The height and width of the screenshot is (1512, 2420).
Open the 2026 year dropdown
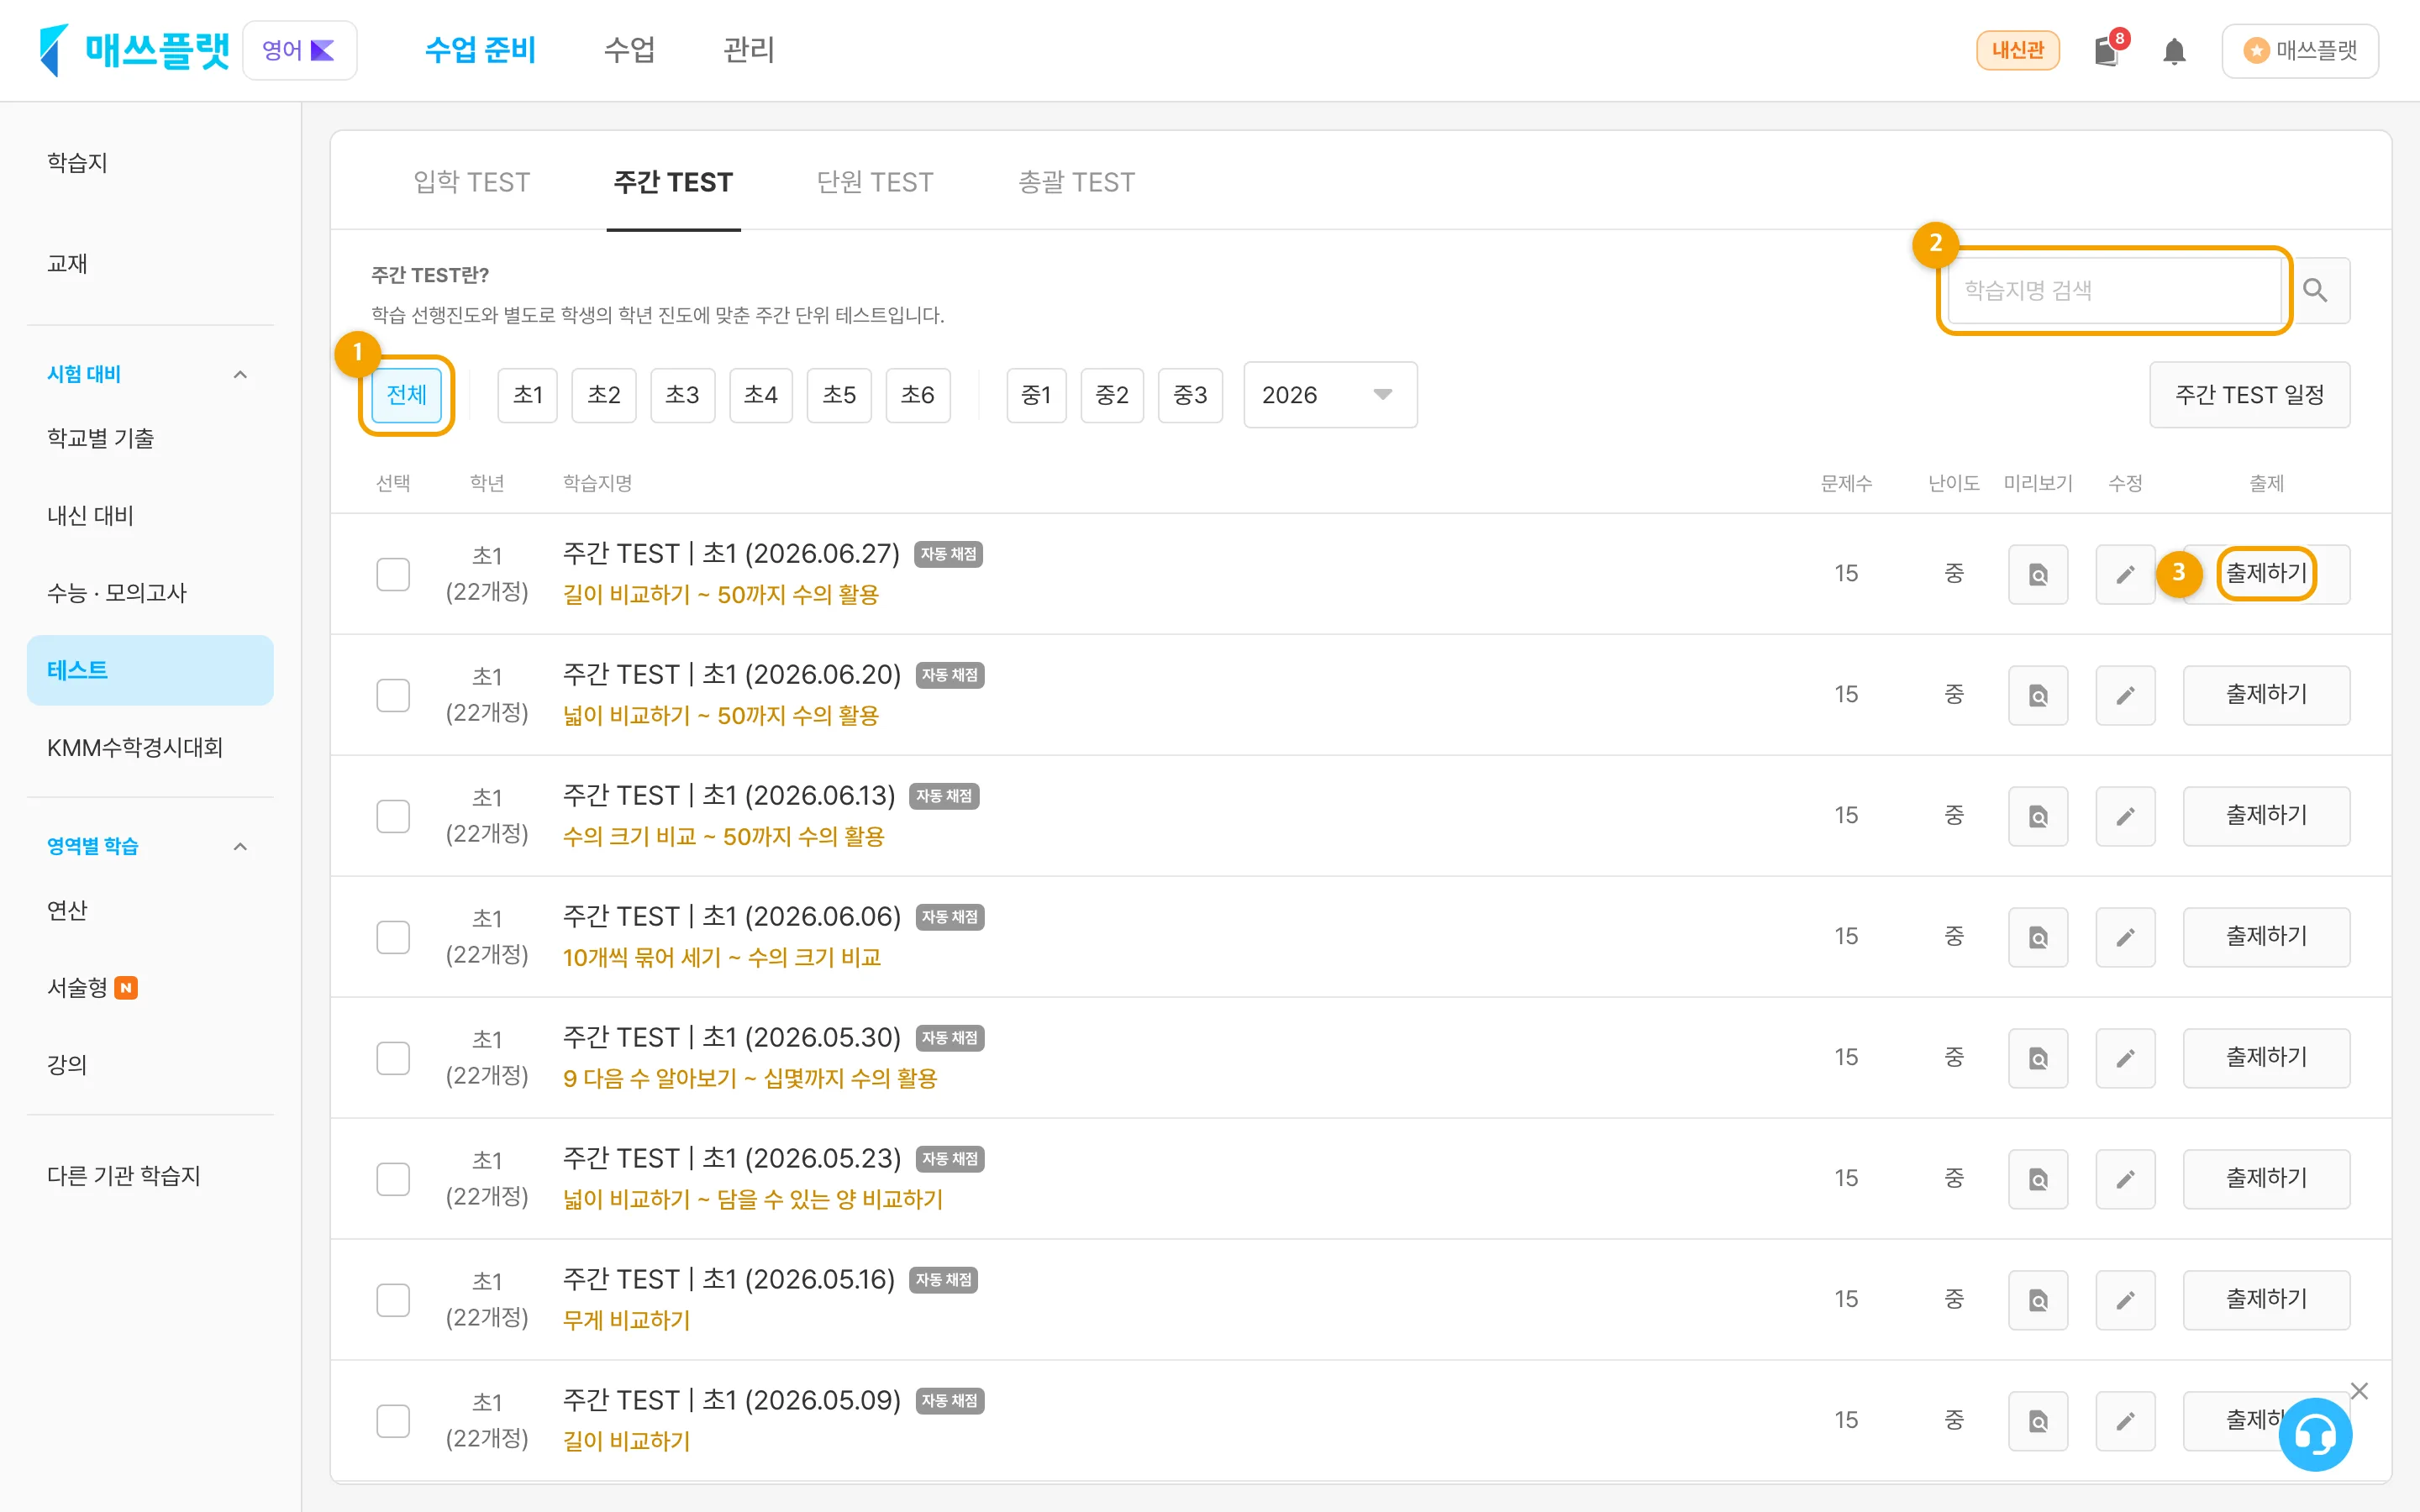(x=1330, y=395)
